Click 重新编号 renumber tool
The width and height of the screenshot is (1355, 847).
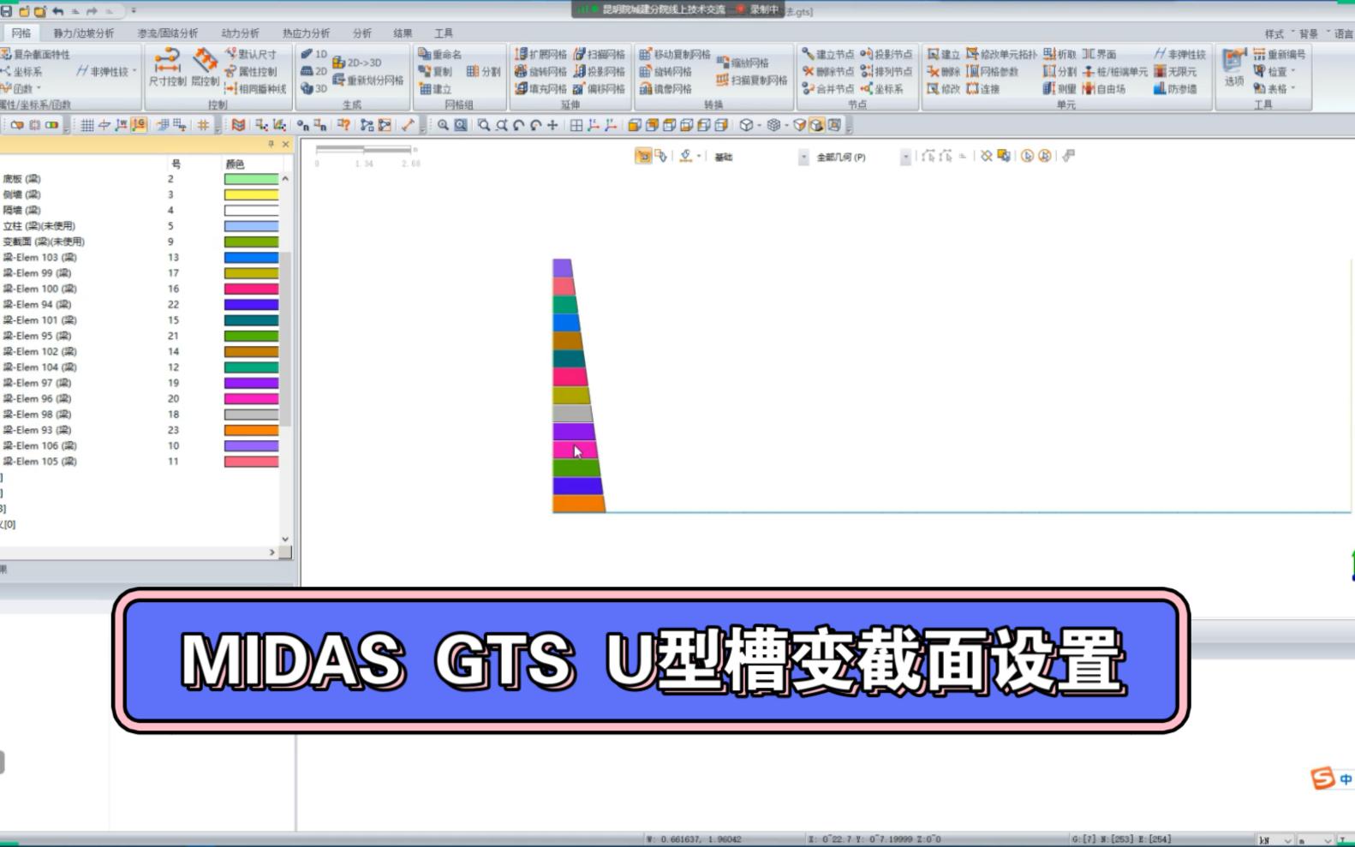click(x=1280, y=54)
